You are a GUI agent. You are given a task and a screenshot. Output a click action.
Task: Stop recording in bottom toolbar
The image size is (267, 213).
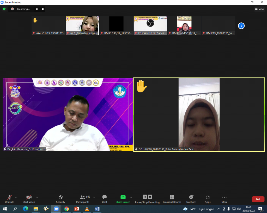[150, 197]
